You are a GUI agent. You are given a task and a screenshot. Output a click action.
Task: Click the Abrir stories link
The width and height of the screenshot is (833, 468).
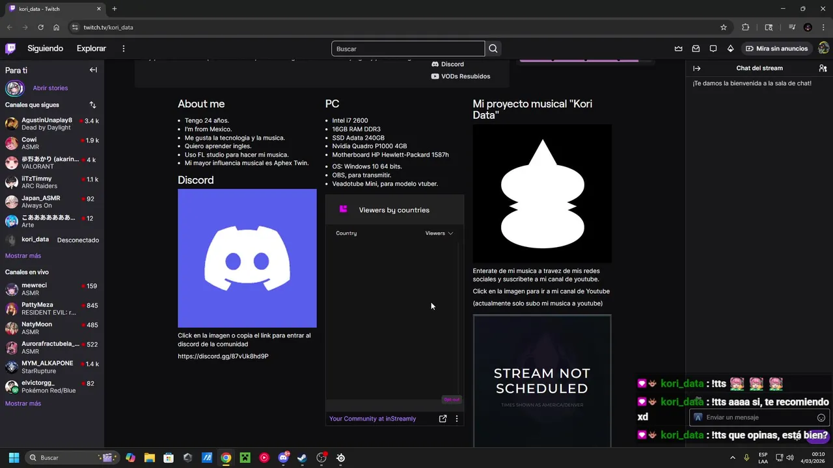(50, 88)
